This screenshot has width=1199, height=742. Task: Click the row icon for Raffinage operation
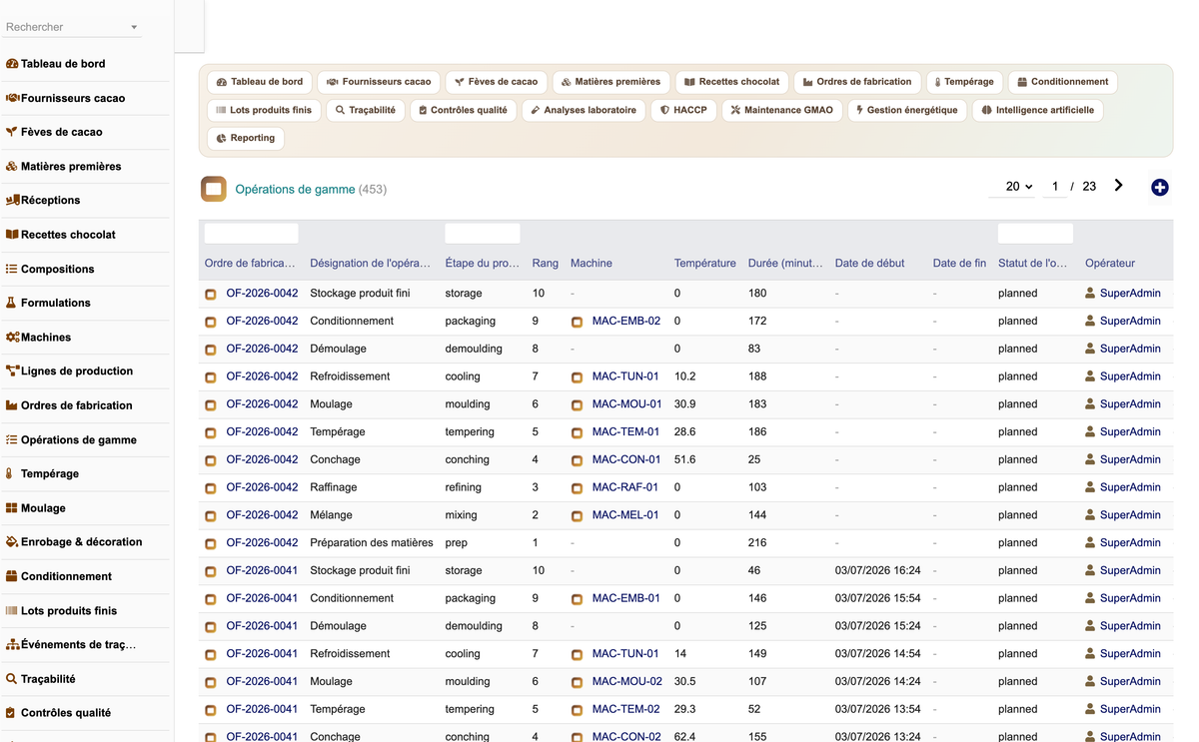[211, 488]
